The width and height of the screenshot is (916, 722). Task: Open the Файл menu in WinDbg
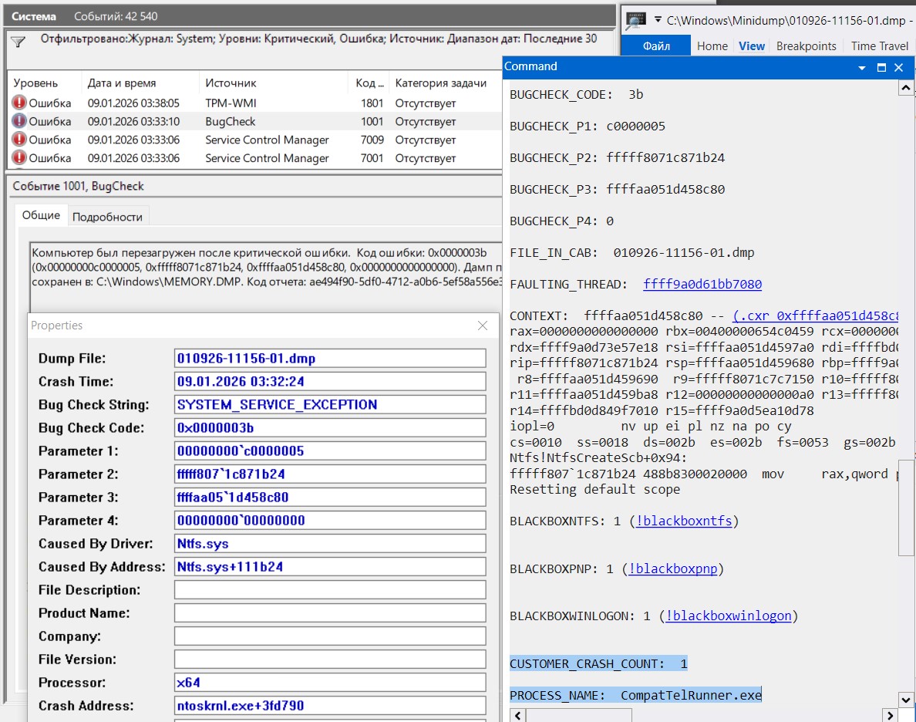(656, 46)
